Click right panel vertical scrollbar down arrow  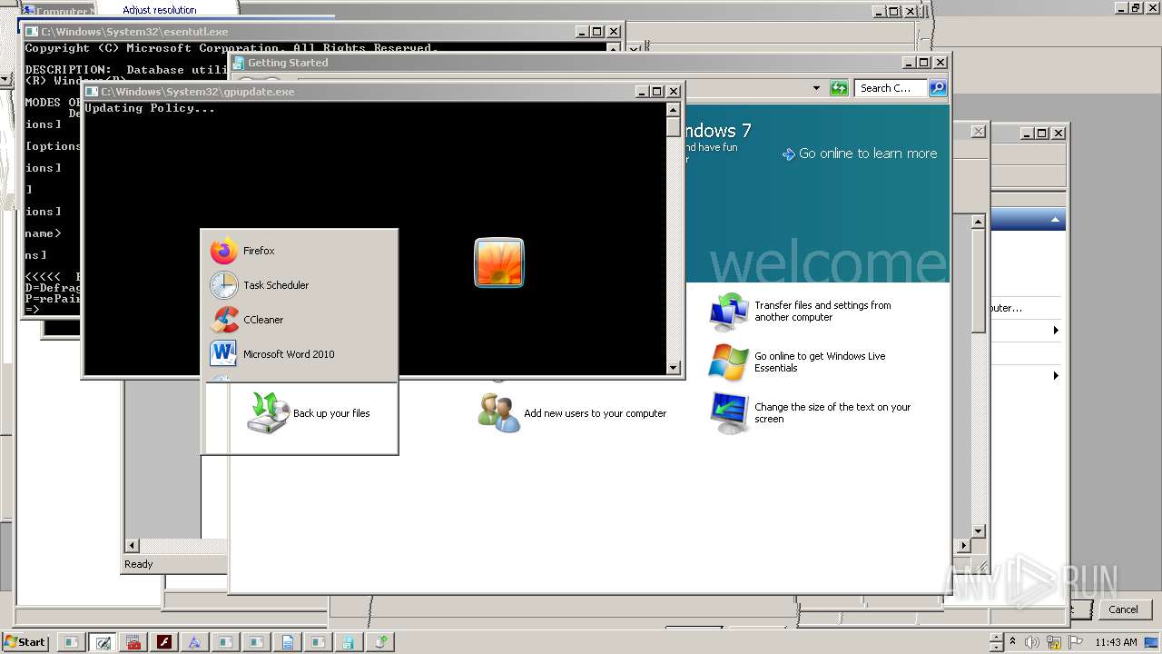pos(978,531)
